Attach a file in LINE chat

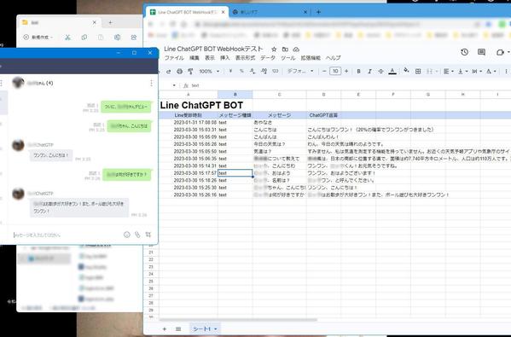(137, 235)
